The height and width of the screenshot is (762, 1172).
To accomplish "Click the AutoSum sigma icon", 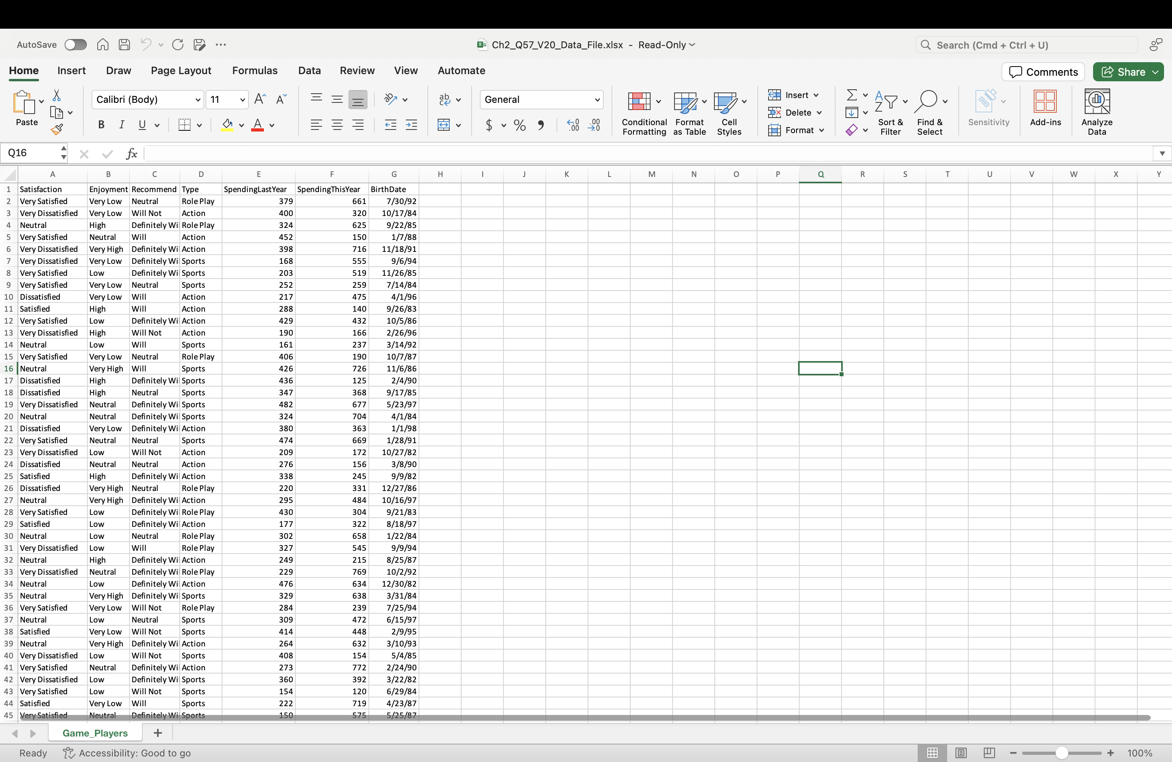I will [851, 94].
